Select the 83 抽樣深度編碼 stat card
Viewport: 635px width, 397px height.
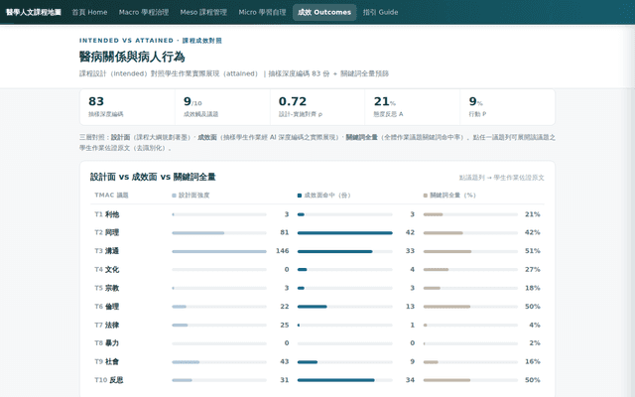pos(127,107)
